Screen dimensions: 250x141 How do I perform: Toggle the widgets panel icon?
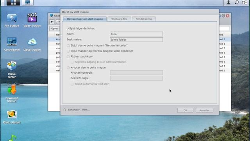[245, 2]
